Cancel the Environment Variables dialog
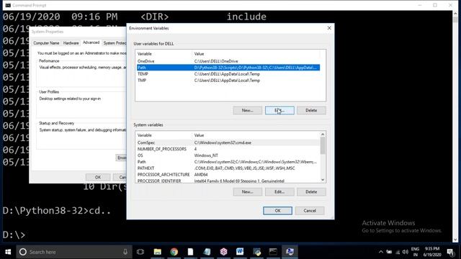Screen dimensions: 461x259 coord(310,211)
